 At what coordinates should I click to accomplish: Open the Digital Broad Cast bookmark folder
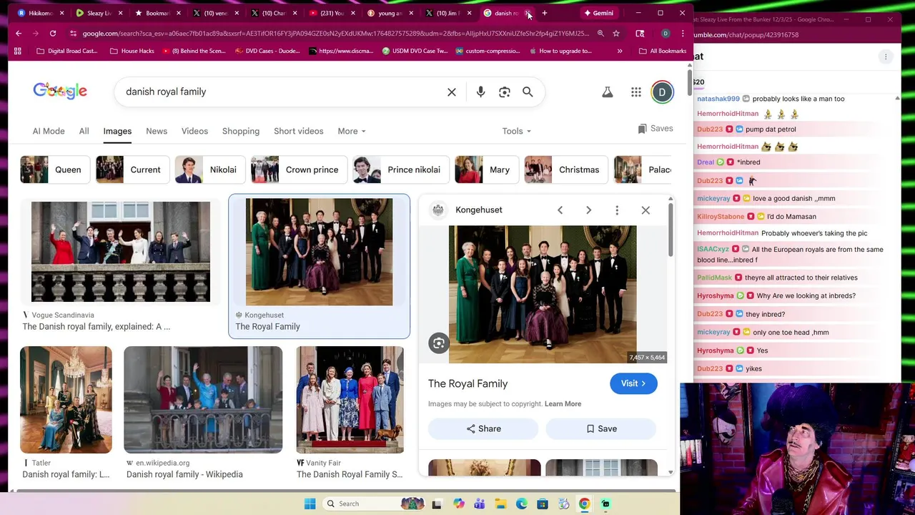pyautogui.click(x=66, y=51)
